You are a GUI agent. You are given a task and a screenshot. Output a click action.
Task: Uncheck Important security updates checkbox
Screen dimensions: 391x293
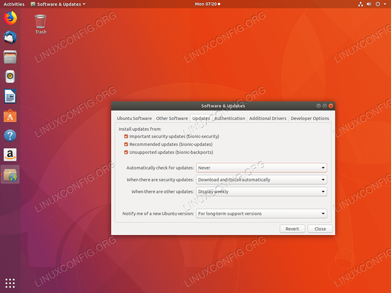126,136
